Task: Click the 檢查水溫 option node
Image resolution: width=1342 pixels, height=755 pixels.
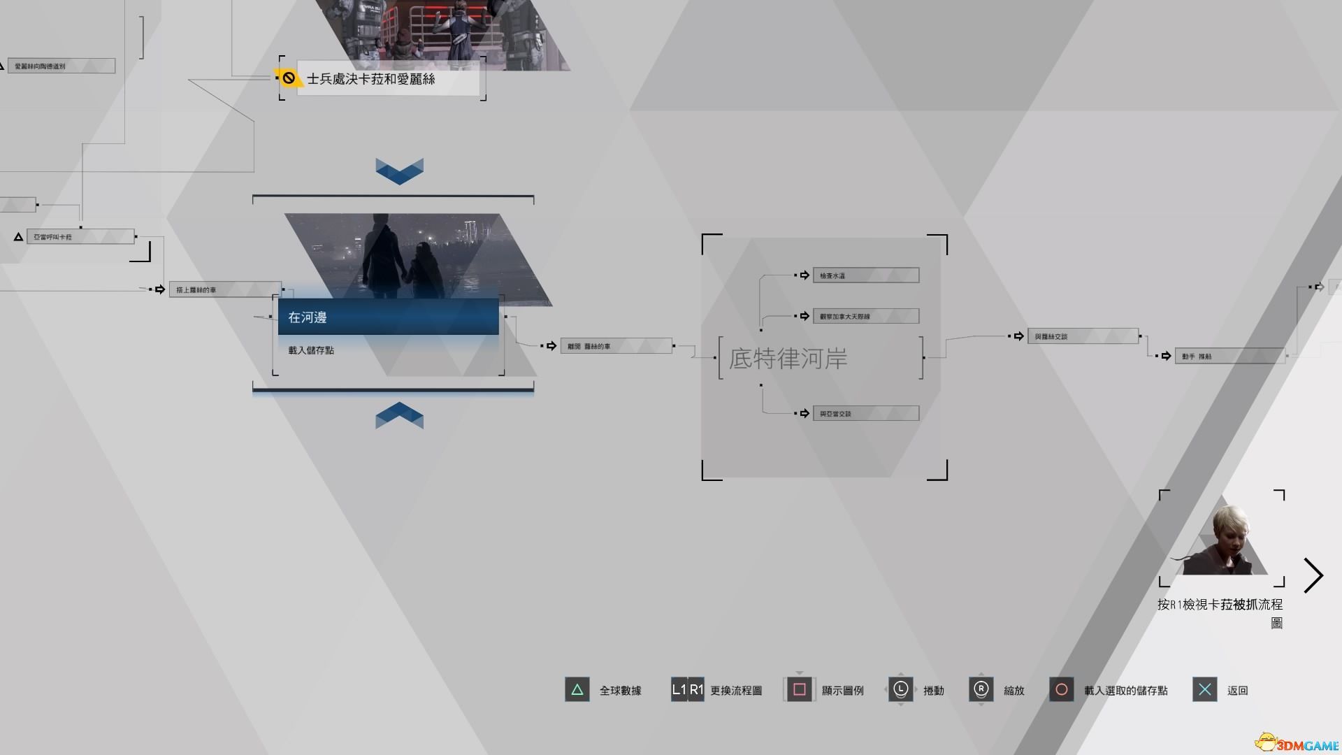Action: click(865, 275)
